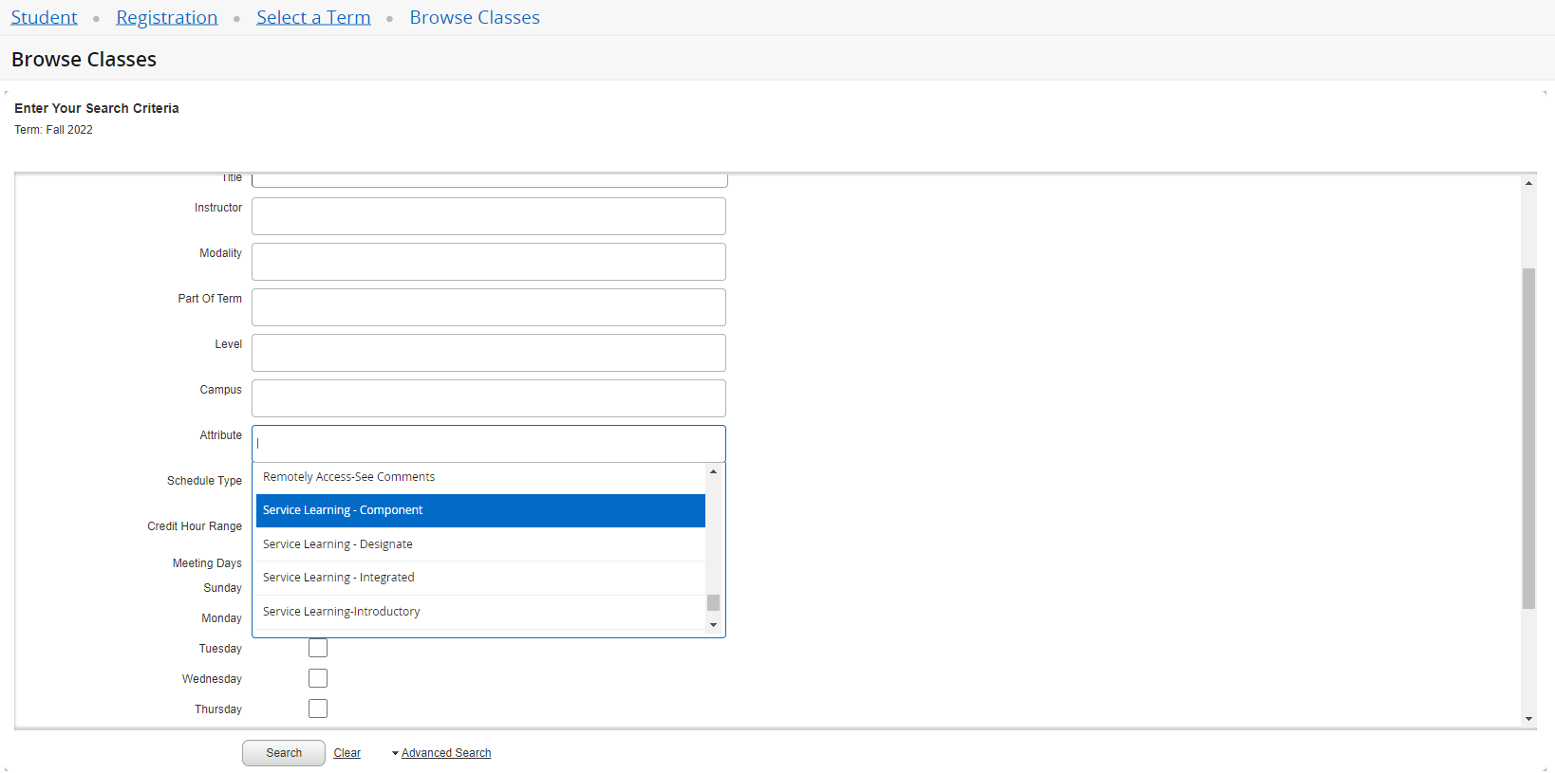The width and height of the screenshot is (1555, 773).
Task: Click the form panel scroll-down arrow
Action: 1528,719
